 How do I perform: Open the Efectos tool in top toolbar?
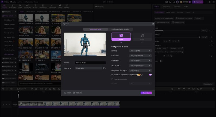pos(67,6)
